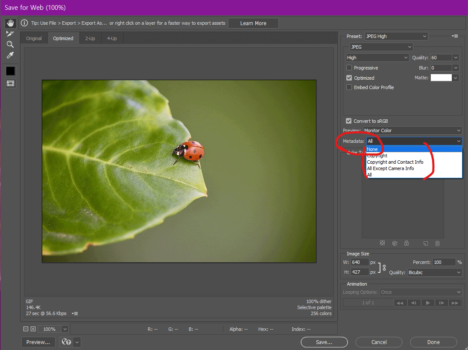Toggle Convert to sRGB checkbox
Screen dimensions: 468x350
[x=348, y=121]
